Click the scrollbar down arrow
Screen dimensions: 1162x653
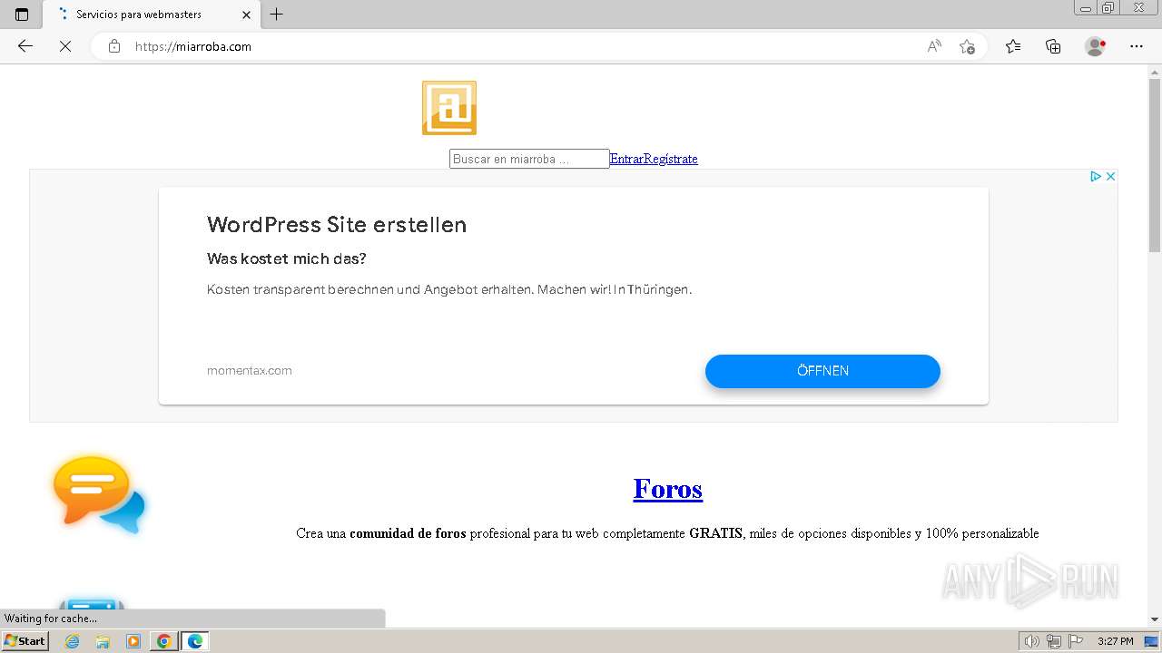pos(1155,619)
